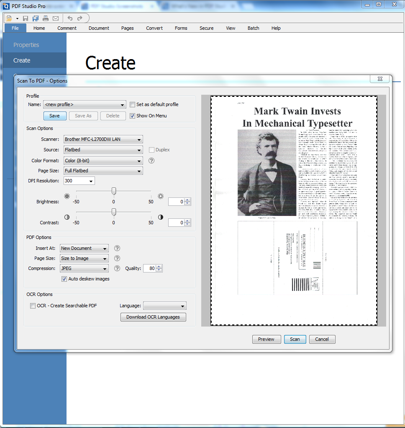Open the Source Flatbed dropdown
405x428 pixels.
point(103,150)
